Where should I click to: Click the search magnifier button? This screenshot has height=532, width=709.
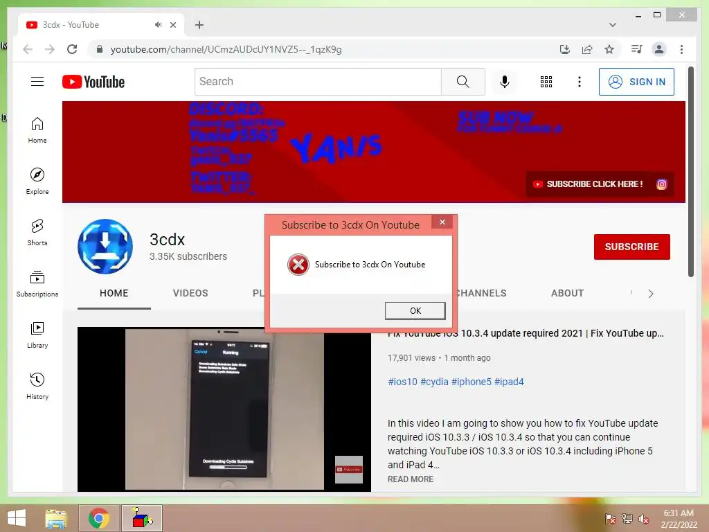(463, 82)
